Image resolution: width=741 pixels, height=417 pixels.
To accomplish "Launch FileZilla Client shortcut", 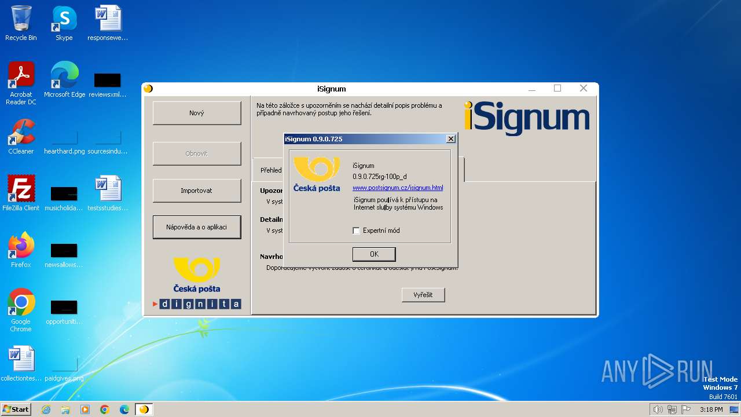I will (x=21, y=193).
